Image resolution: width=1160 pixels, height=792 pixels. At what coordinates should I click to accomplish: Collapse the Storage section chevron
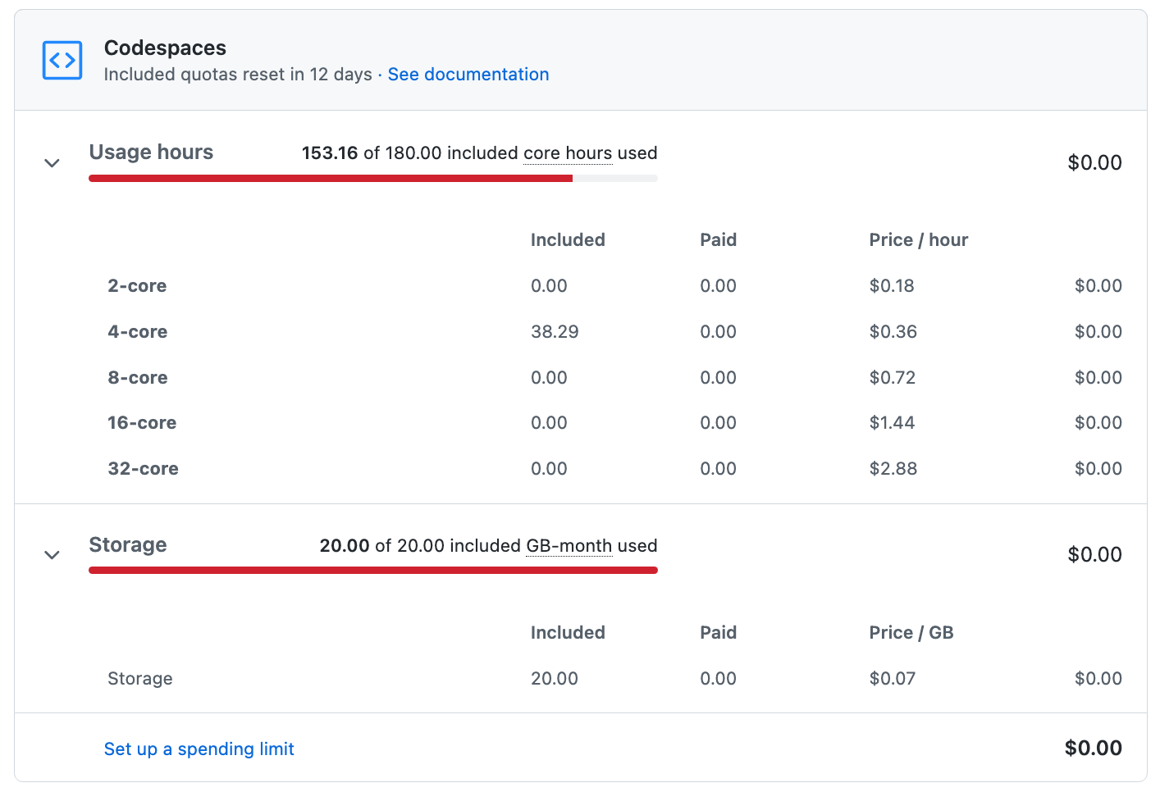tap(52, 555)
